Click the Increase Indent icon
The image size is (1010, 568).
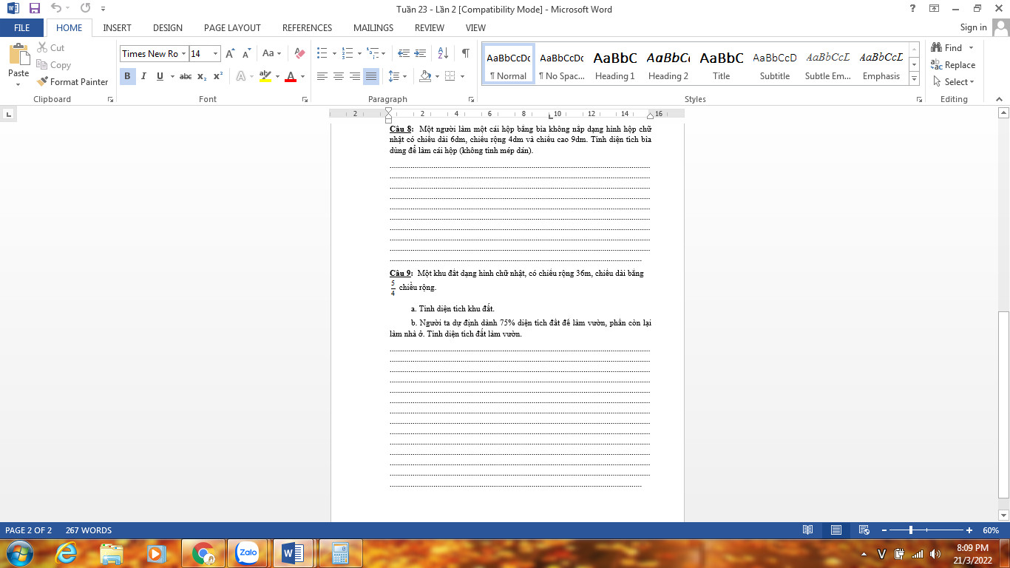point(421,53)
